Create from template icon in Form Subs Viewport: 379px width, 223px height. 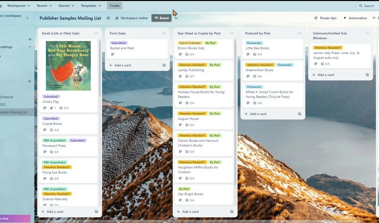tap(164, 65)
